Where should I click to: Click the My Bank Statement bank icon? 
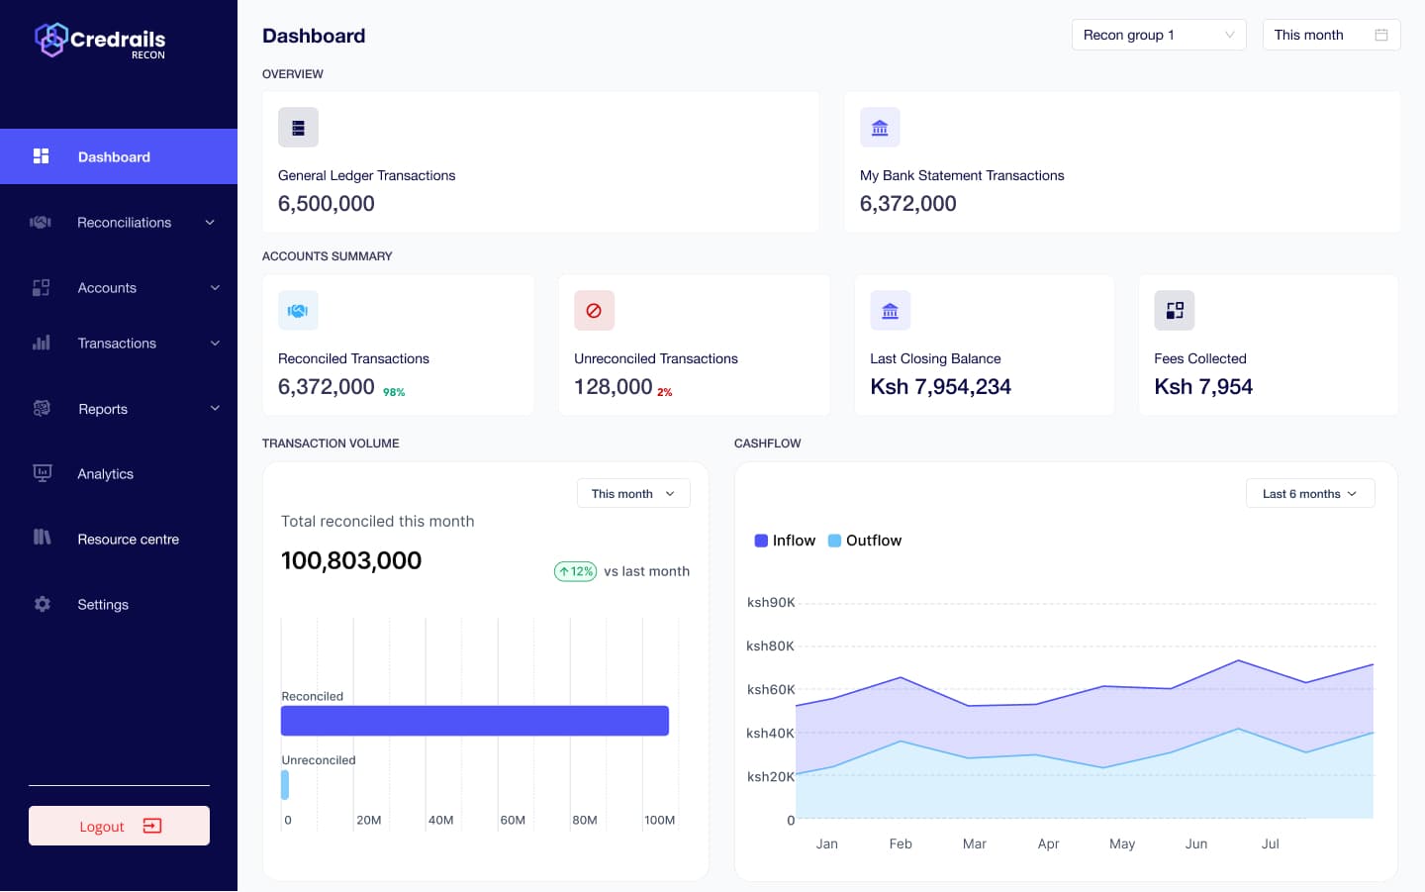point(880,128)
